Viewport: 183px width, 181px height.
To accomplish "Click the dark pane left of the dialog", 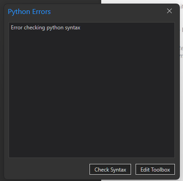I will (x=2, y=91).
